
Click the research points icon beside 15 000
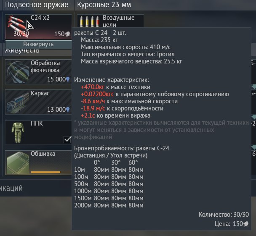click(68, 79)
